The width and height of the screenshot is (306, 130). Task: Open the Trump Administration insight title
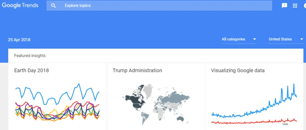137,70
